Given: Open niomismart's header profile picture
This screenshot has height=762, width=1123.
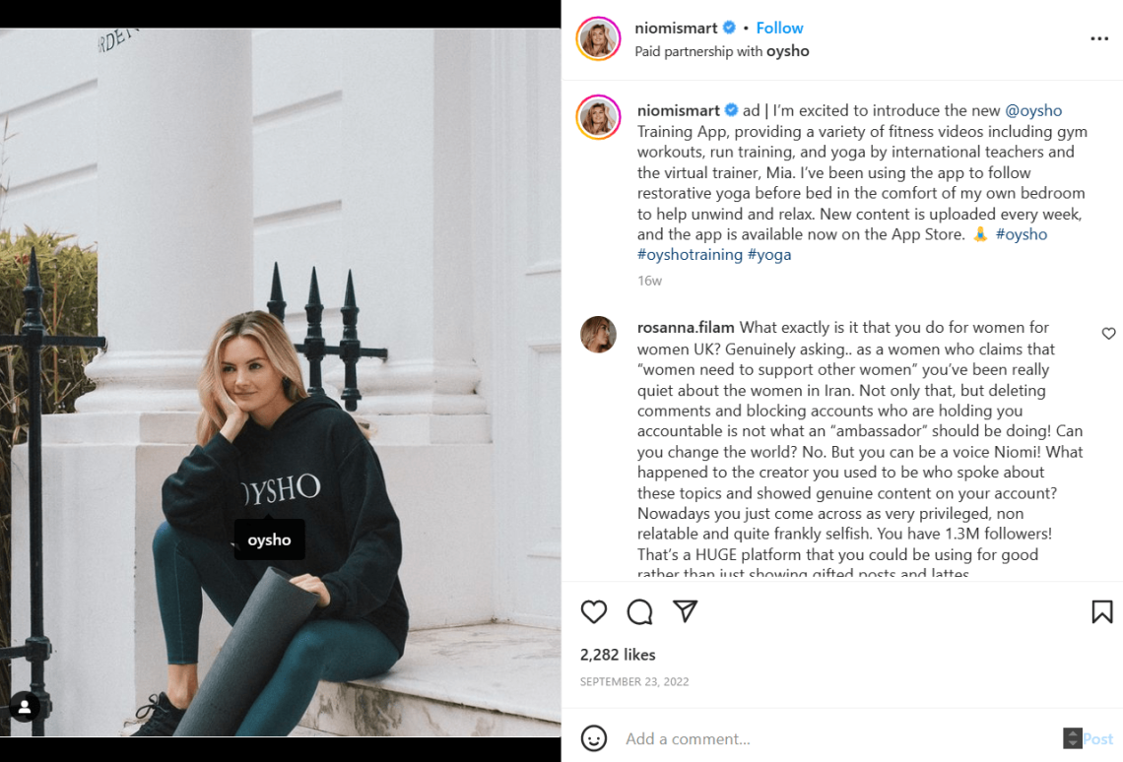Looking at the screenshot, I should [598, 39].
